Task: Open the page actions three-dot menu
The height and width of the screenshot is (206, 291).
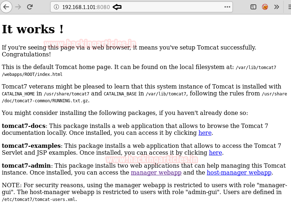Action: coord(227,7)
